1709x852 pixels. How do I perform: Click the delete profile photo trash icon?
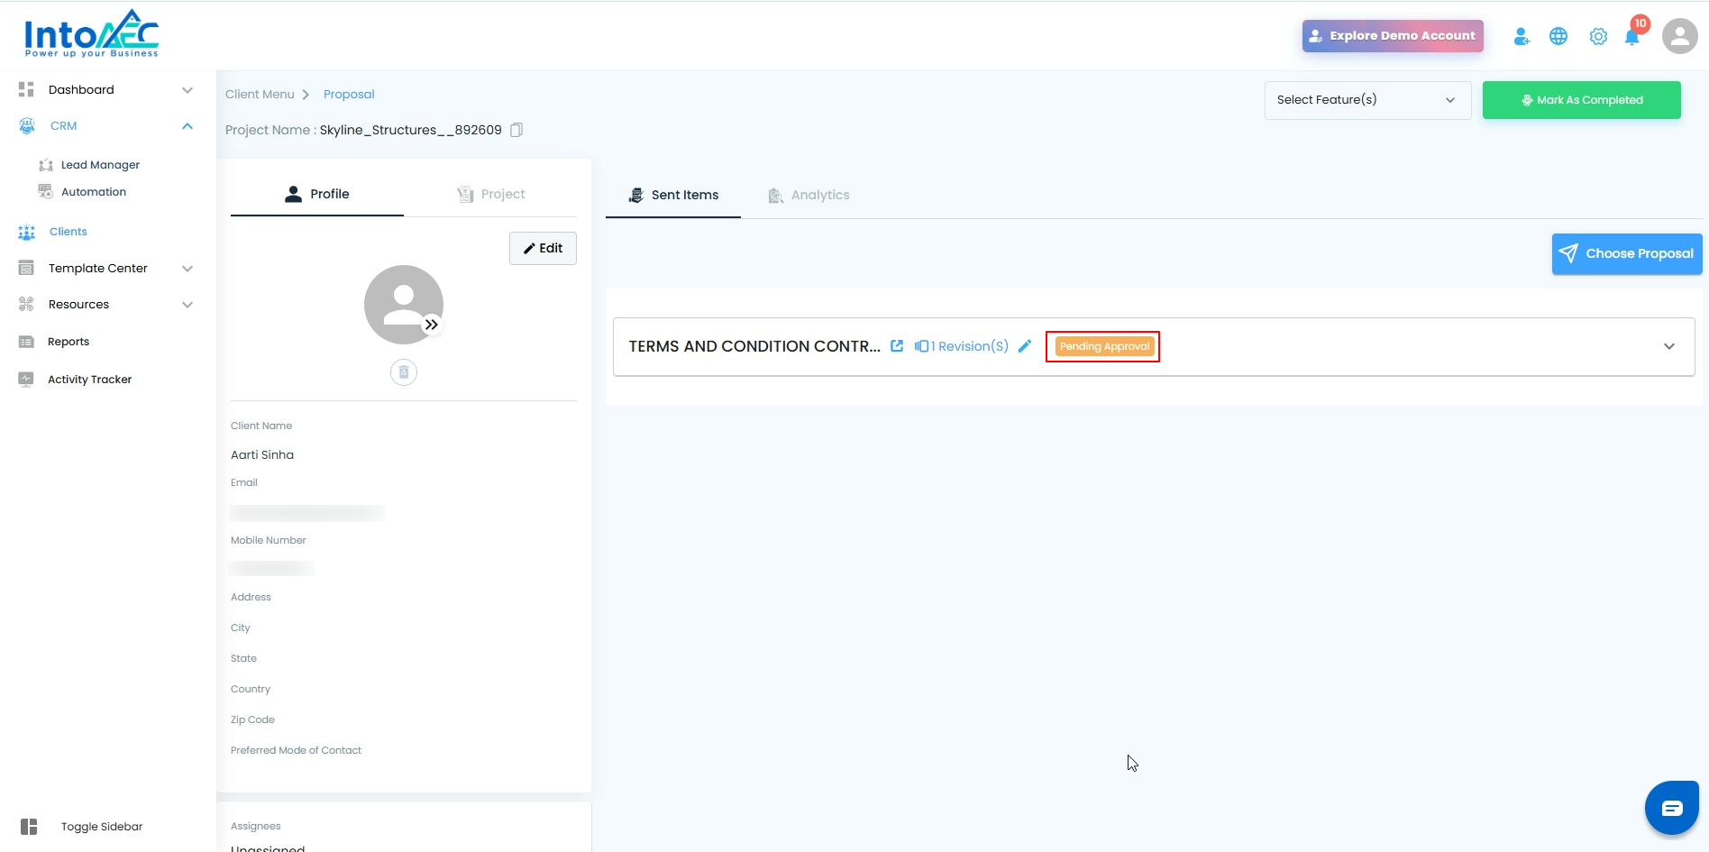[x=404, y=372]
